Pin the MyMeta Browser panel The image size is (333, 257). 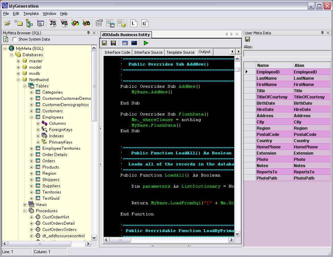(89, 33)
